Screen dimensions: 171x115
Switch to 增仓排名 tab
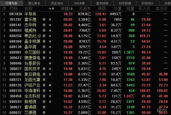click(x=34, y=3)
